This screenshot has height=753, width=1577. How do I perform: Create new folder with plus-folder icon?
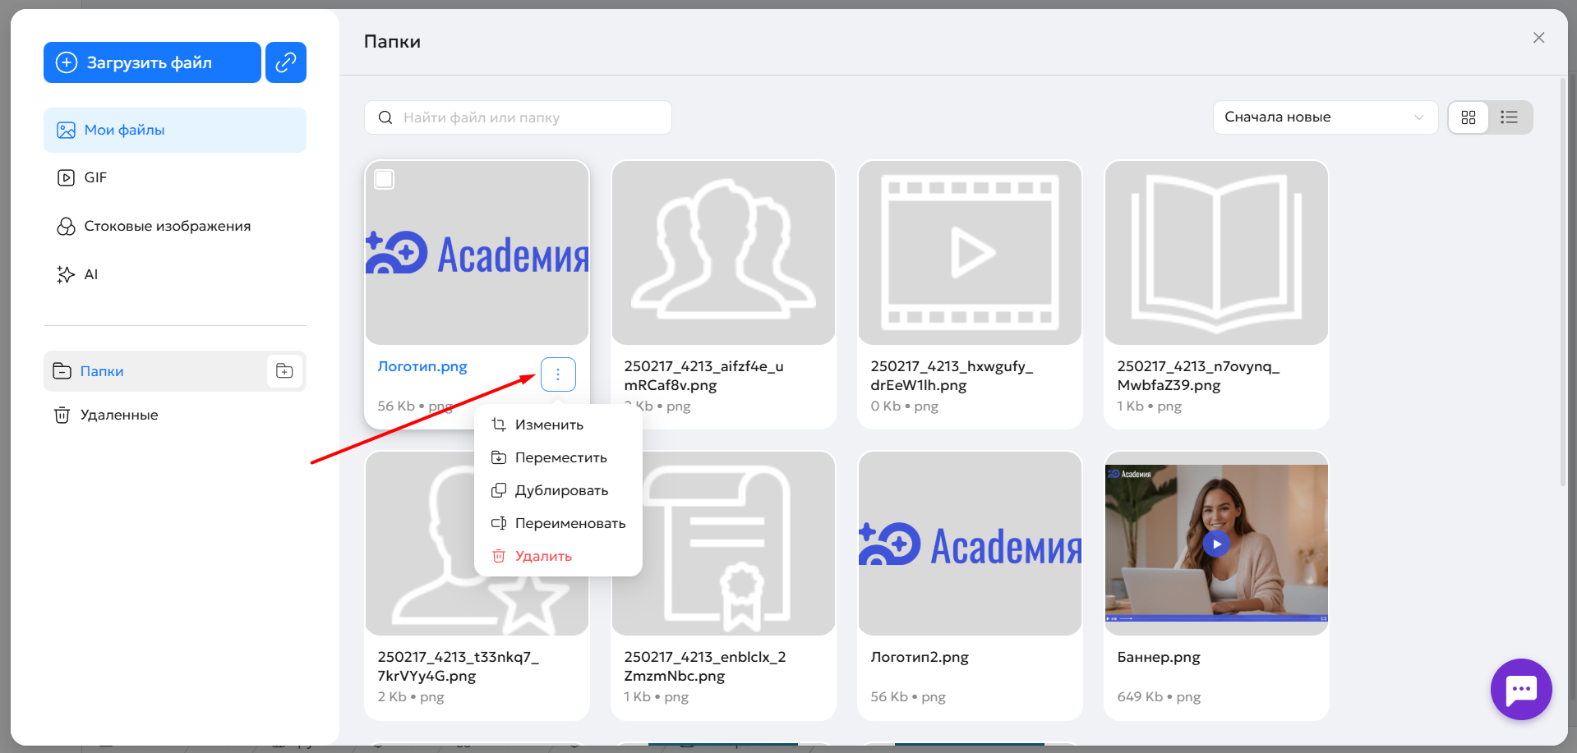[284, 371]
